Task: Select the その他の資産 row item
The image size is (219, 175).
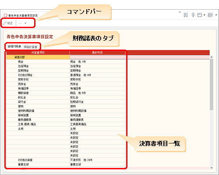Action: (25, 160)
